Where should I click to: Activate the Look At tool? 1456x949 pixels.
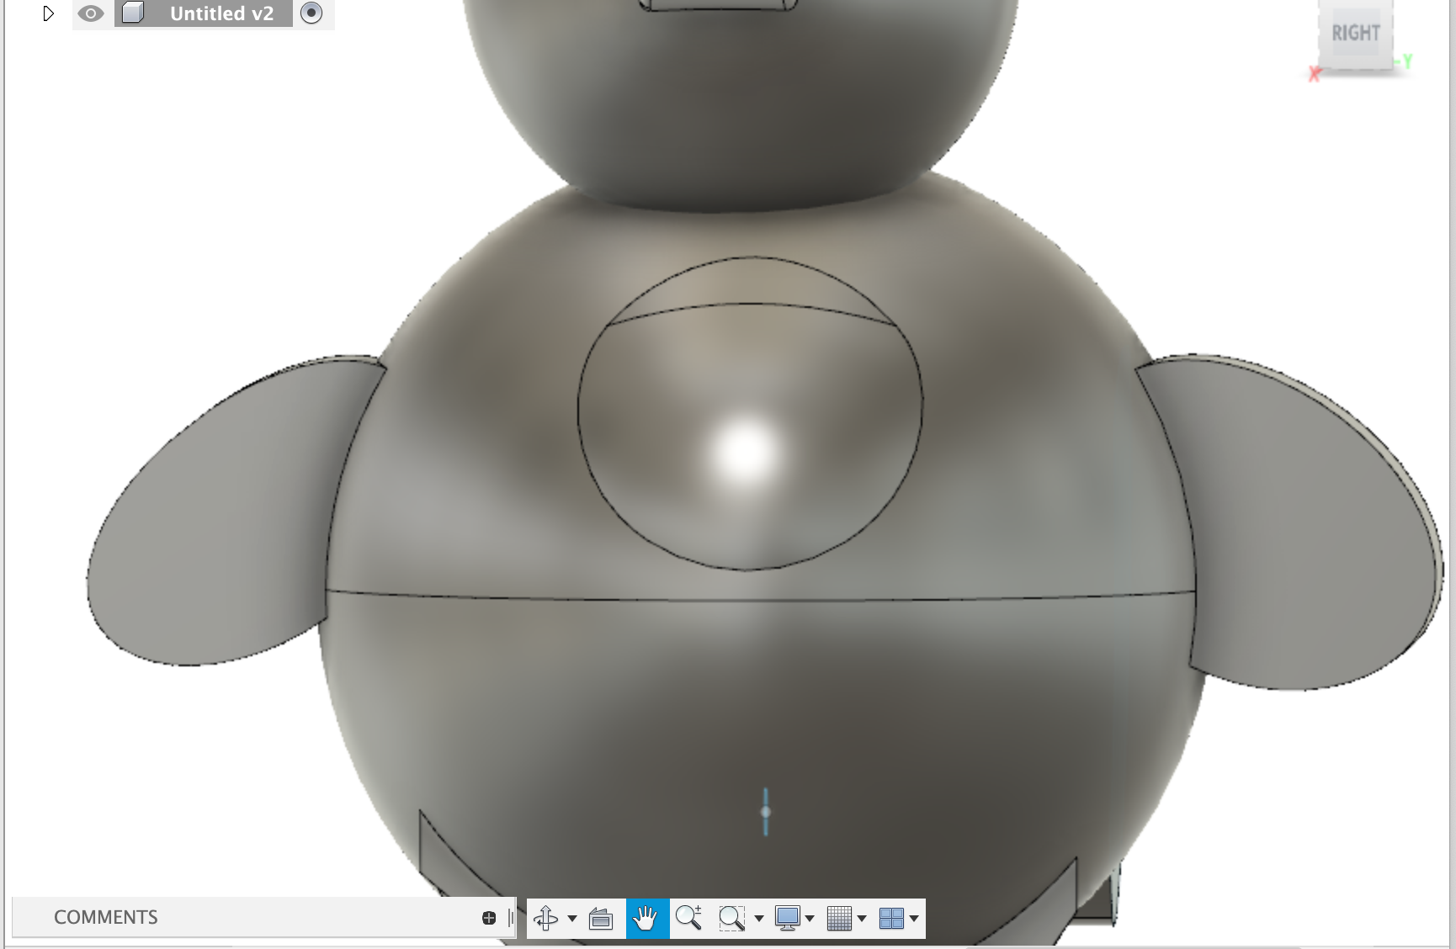click(x=600, y=919)
